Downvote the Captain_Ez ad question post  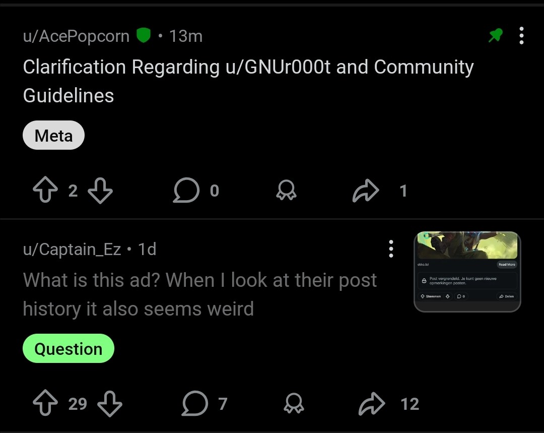[x=109, y=404]
